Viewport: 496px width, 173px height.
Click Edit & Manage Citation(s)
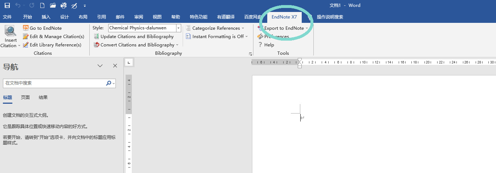tap(54, 36)
